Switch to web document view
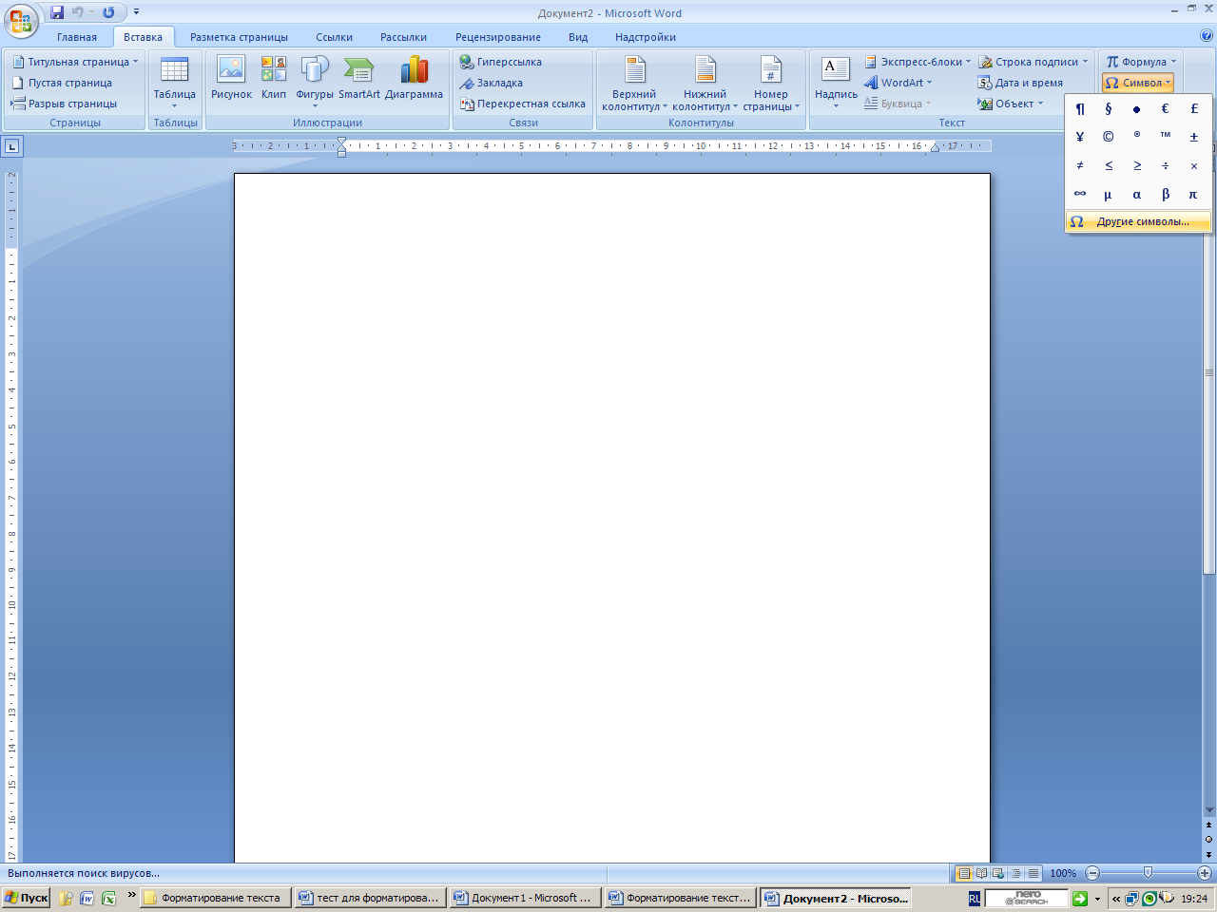 tap(998, 873)
